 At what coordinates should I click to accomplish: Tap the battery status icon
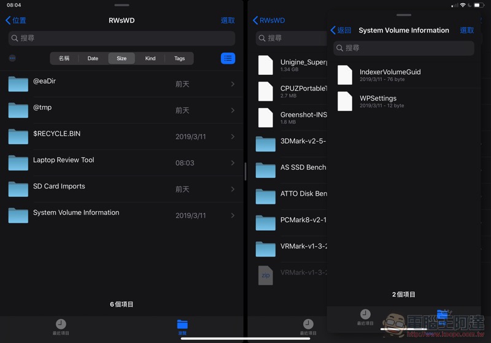[x=479, y=5]
